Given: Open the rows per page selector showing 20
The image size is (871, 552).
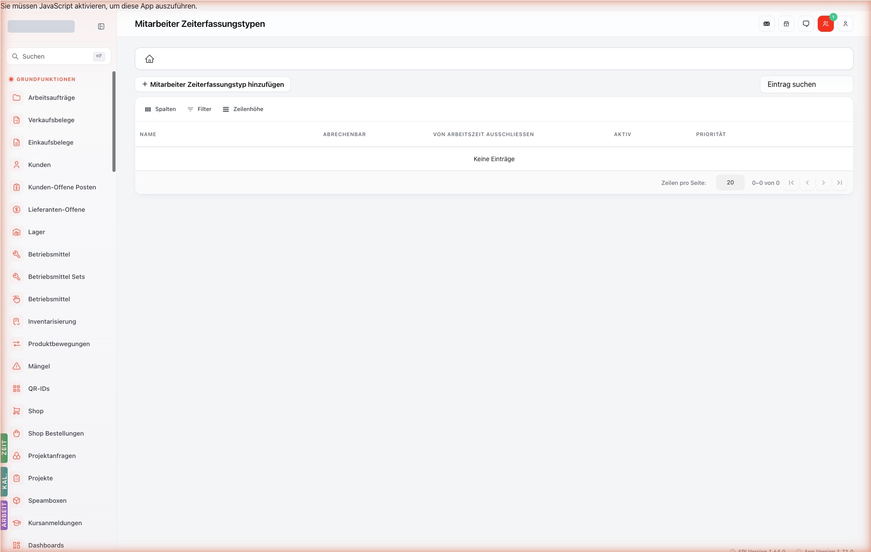Looking at the screenshot, I should tap(730, 183).
